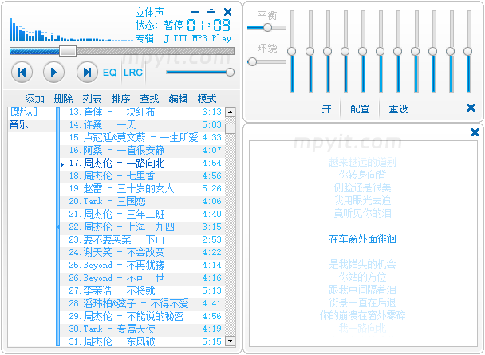Open the 添加 (Add) menu
This screenshot has width=485, height=355.
pyautogui.click(x=34, y=99)
